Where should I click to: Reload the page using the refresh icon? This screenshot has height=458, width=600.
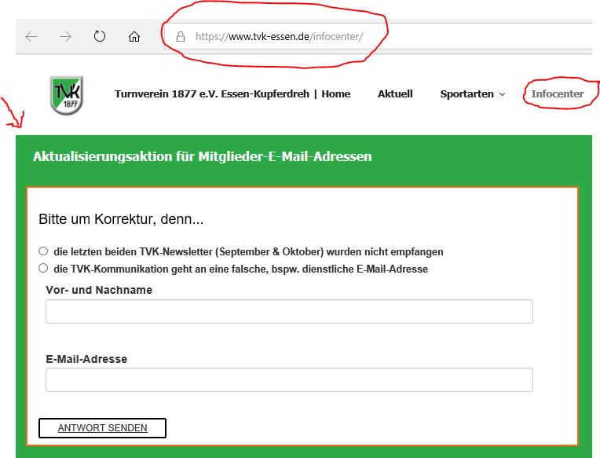click(100, 36)
